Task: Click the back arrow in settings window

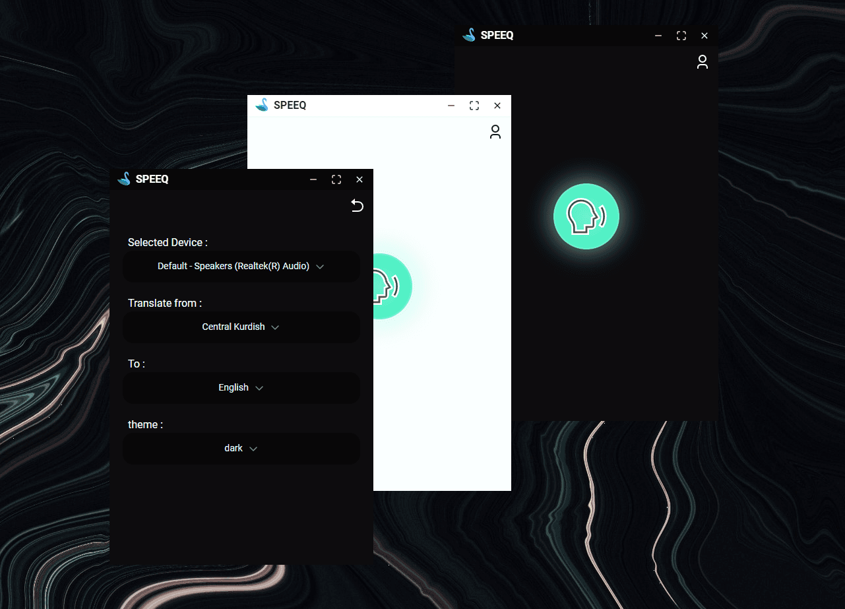Action: pyautogui.click(x=357, y=206)
